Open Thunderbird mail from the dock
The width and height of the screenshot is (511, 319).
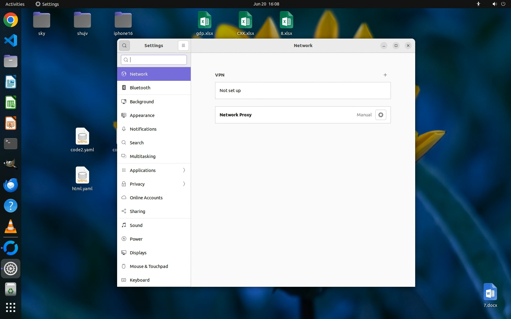(x=11, y=185)
